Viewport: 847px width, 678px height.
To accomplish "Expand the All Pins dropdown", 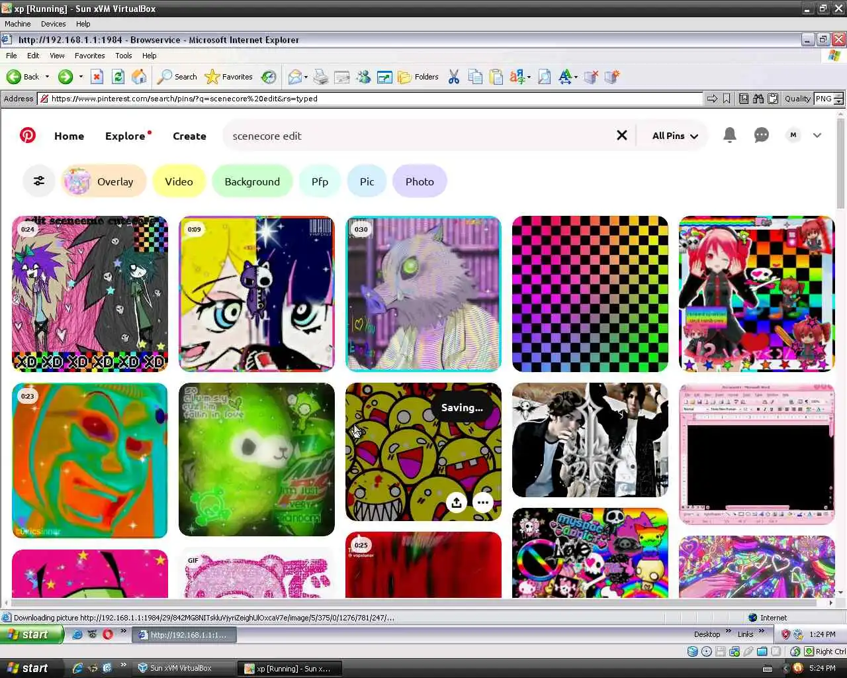I will [675, 136].
